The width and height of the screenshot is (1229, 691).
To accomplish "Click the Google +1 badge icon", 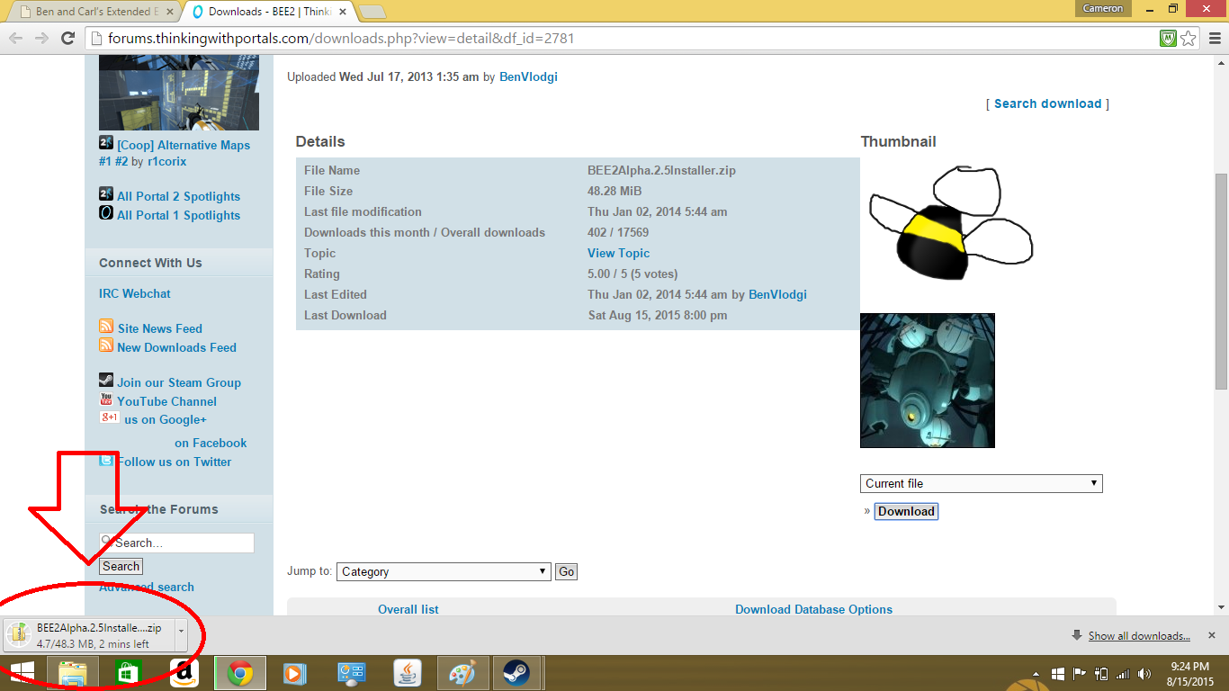I will pyautogui.click(x=109, y=417).
